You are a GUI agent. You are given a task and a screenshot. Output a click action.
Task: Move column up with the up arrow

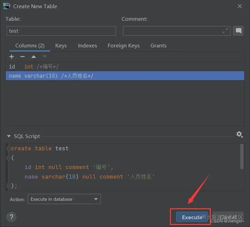(34, 57)
